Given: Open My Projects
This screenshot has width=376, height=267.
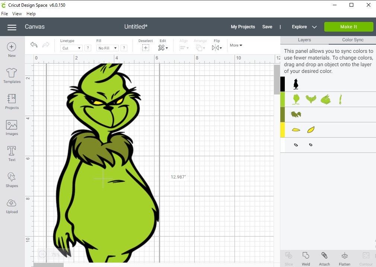Looking at the screenshot, I should tap(243, 27).
